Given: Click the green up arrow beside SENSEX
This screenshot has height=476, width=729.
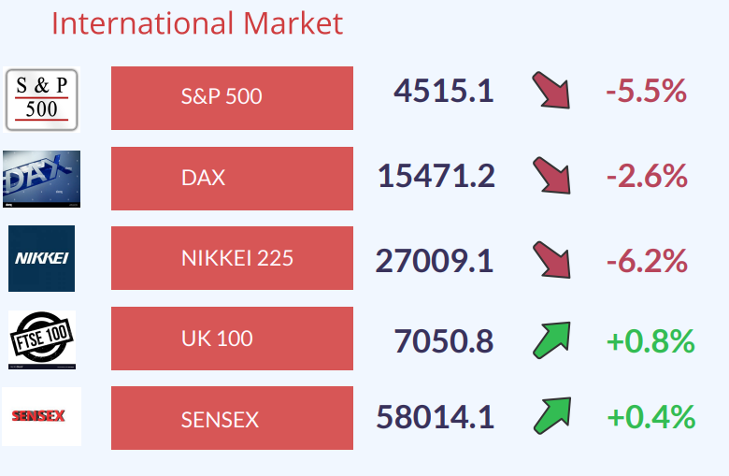Looking at the screenshot, I should point(551,416).
